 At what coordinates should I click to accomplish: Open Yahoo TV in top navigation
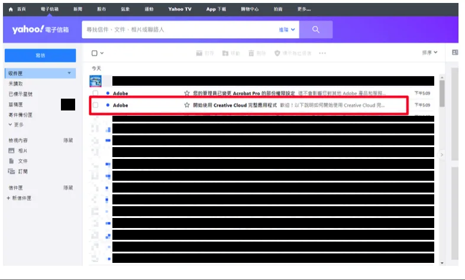point(180,9)
